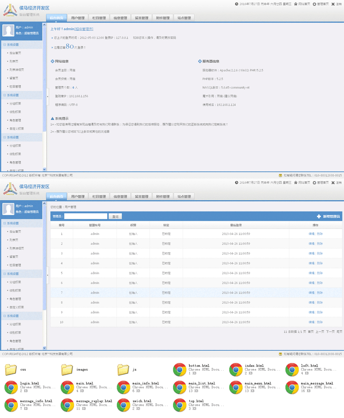Open the js folder icon

coord(123,369)
